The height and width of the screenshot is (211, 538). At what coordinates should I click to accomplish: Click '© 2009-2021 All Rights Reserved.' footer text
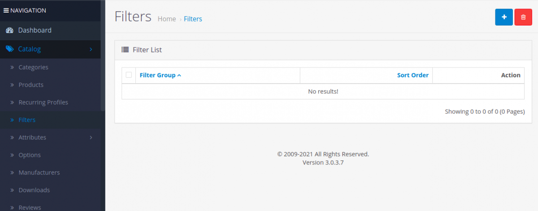[323, 154]
